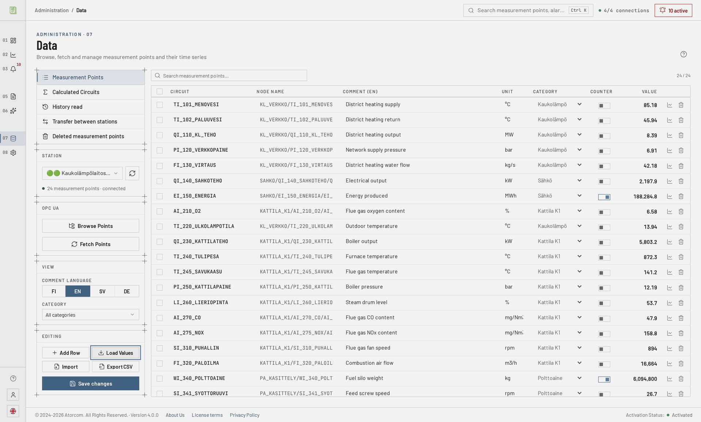Open page help question mark icon
Viewport: 701px width, 422px height.
tap(683, 54)
